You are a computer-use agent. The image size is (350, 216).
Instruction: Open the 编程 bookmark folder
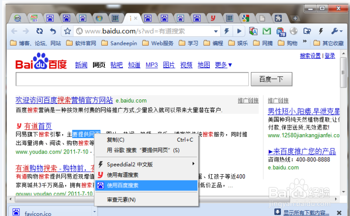(214, 43)
